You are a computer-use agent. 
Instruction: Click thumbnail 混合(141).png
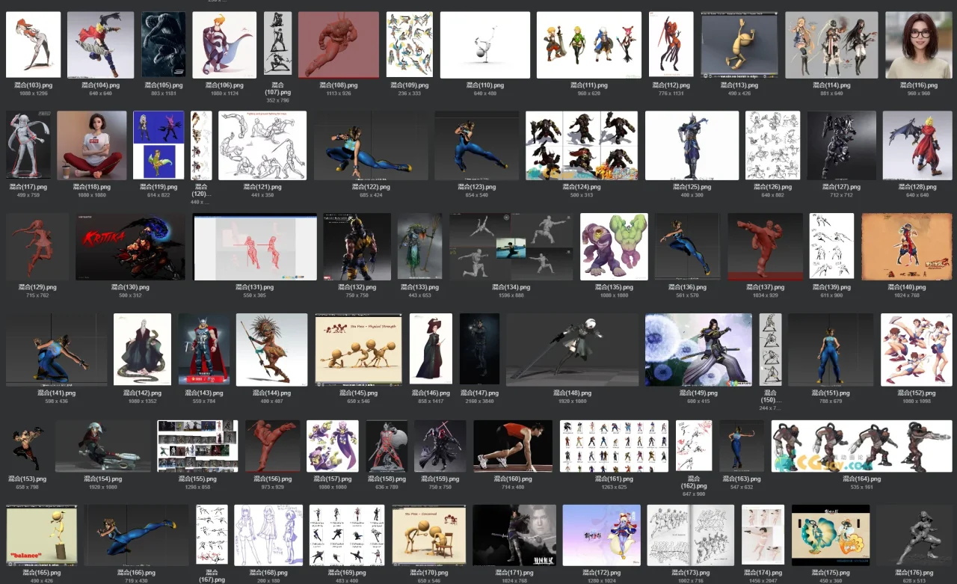56,349
